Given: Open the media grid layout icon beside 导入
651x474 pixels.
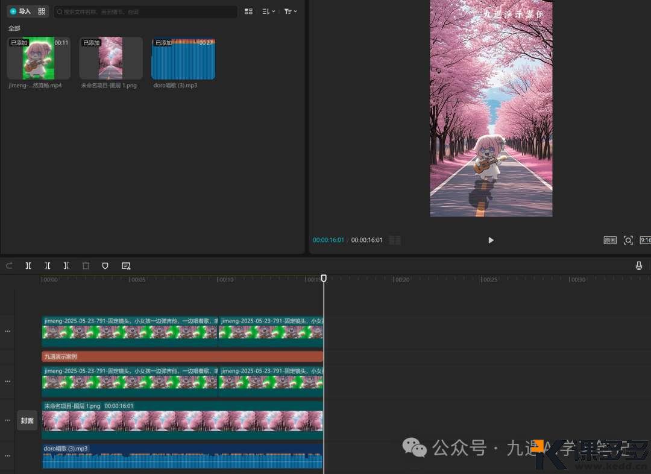Looking at the screenshot, I should tap(42, 11).
